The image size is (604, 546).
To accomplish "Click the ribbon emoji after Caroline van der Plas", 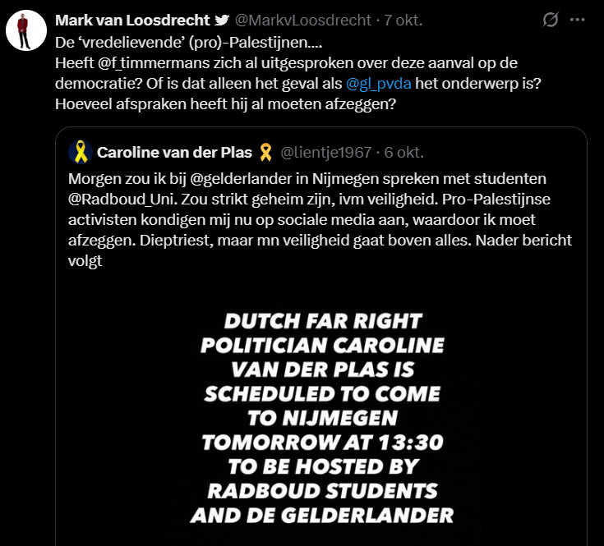I will click(x=265, y=152).
